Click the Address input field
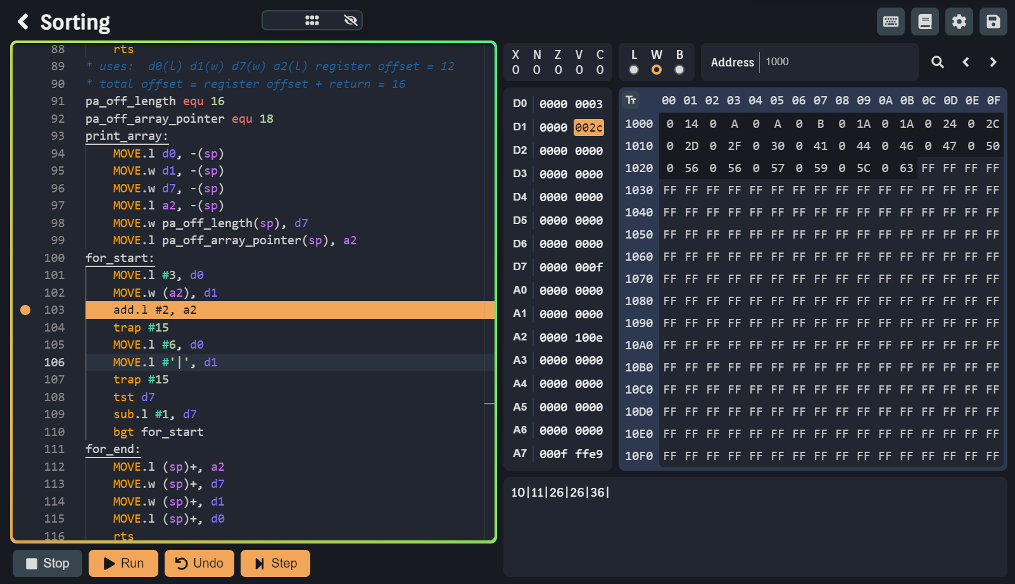This screenshot has height=584, width=1015. [x=839, y=62]
